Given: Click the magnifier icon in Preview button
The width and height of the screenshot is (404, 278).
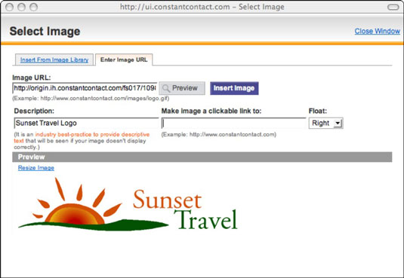Looking at the screenshot, I should [x=166, y=88].
